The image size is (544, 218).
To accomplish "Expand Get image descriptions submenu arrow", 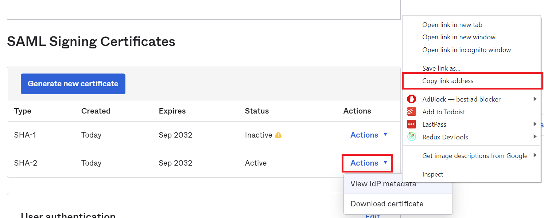I will tap(535, 155).
